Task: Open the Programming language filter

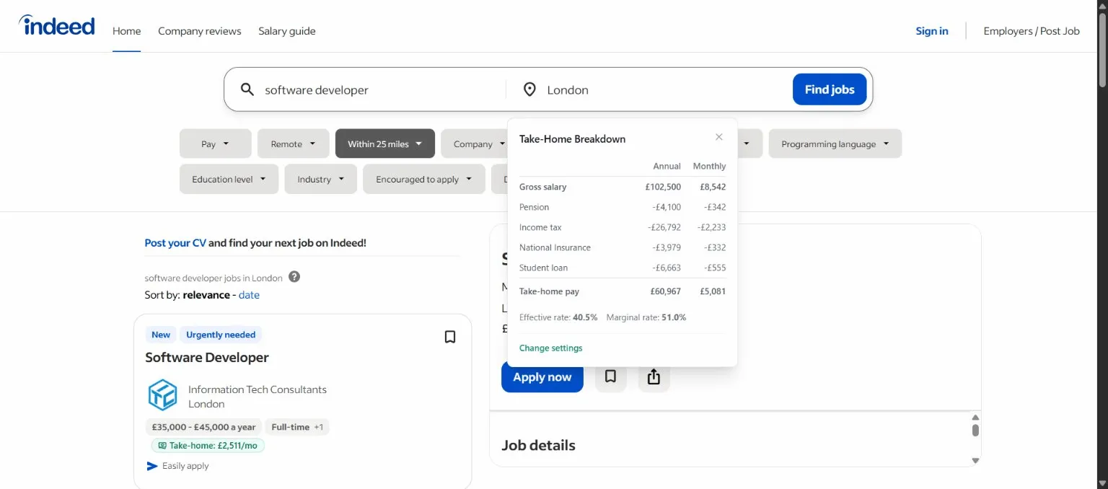Action: (835, 144)
